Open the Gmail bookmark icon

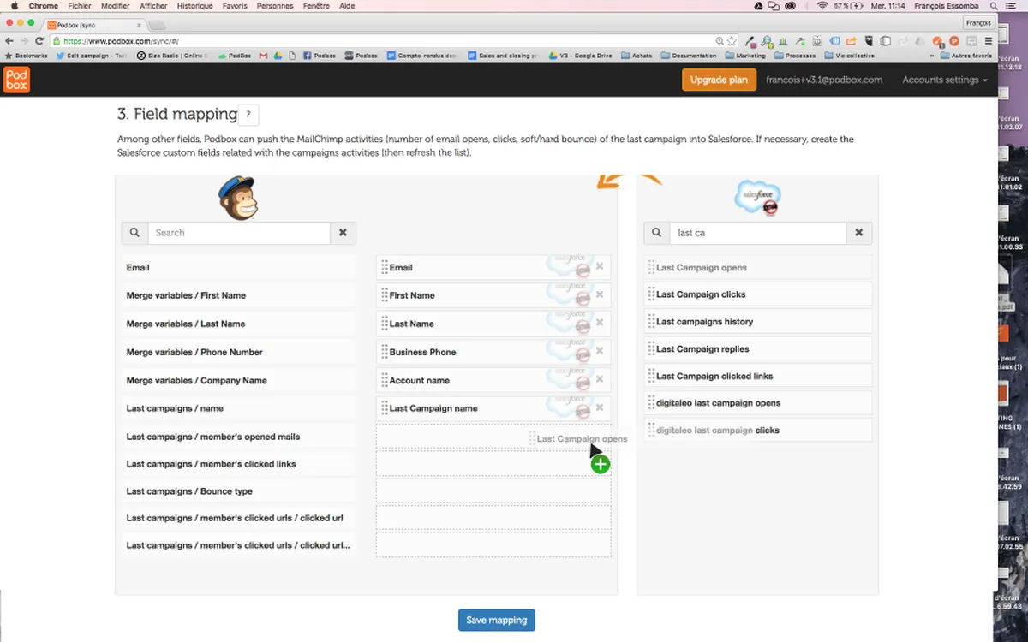264,56
